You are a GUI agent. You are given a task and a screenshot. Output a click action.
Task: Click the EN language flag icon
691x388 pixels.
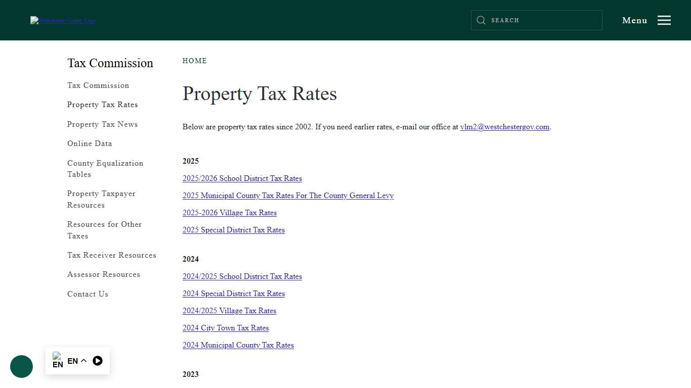click(58, 360)
